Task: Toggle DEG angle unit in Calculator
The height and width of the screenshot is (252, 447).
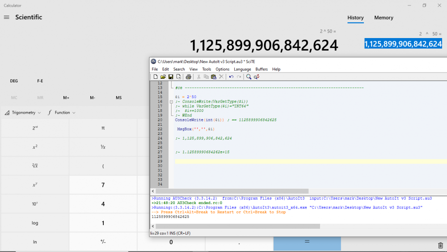Action: coord(14,81)
